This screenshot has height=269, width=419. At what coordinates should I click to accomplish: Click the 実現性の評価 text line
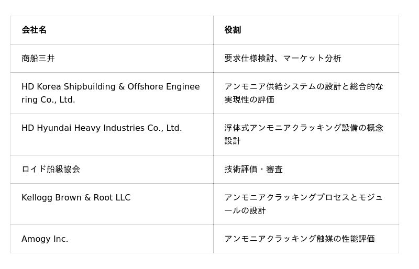click(249, 99)
